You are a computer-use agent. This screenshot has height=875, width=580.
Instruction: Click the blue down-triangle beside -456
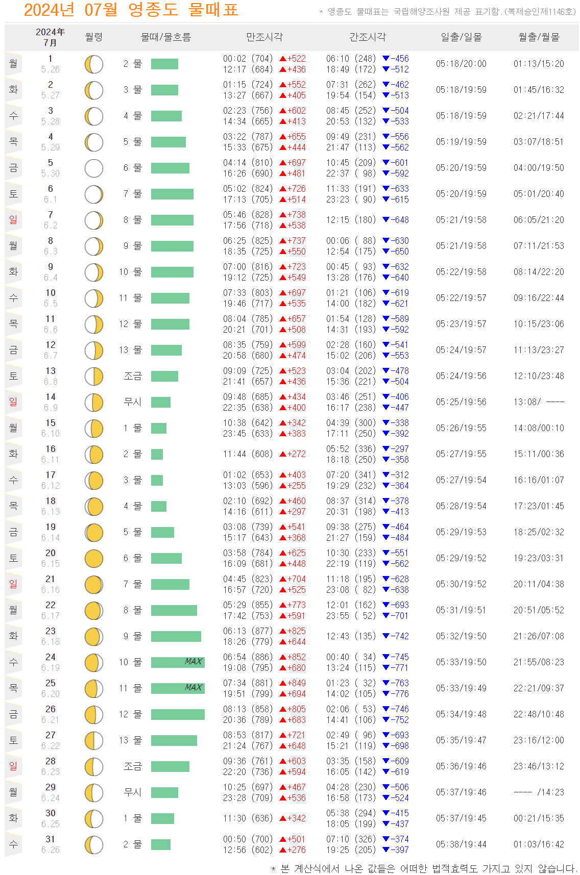386,59
